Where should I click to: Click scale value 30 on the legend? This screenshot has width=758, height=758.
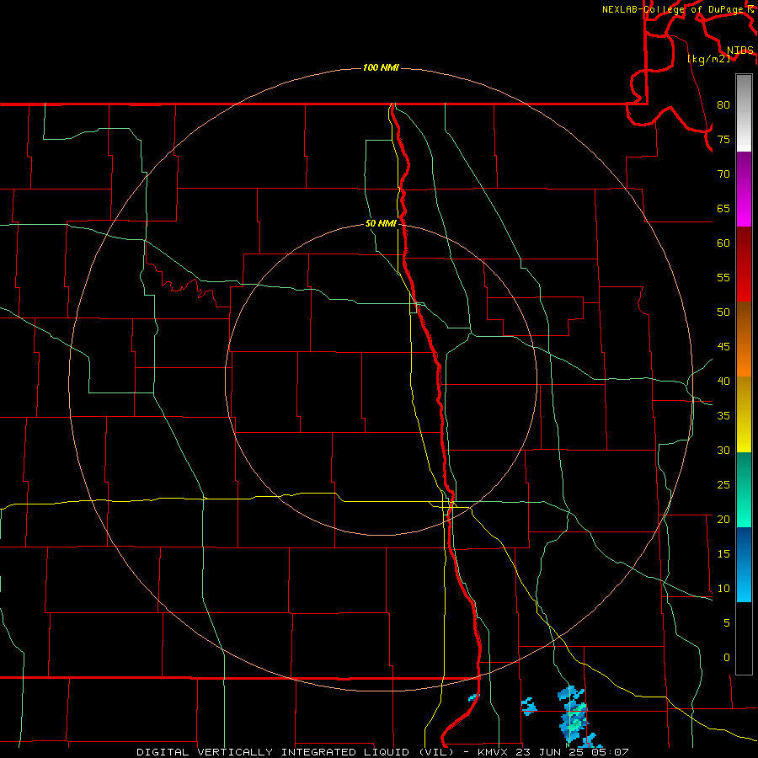(x=723, y=450)
